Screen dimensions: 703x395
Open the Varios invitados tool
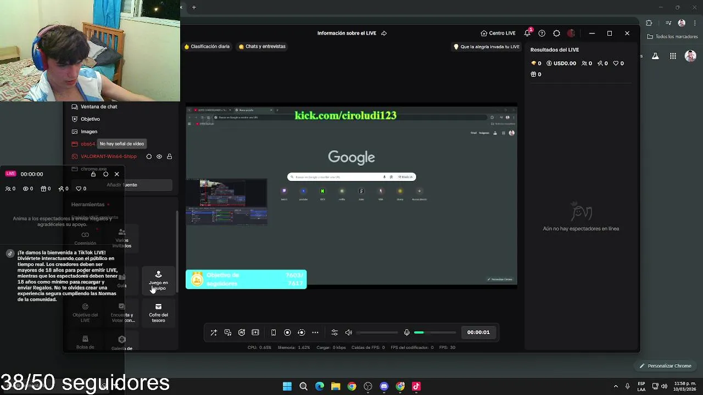point(122,239)
